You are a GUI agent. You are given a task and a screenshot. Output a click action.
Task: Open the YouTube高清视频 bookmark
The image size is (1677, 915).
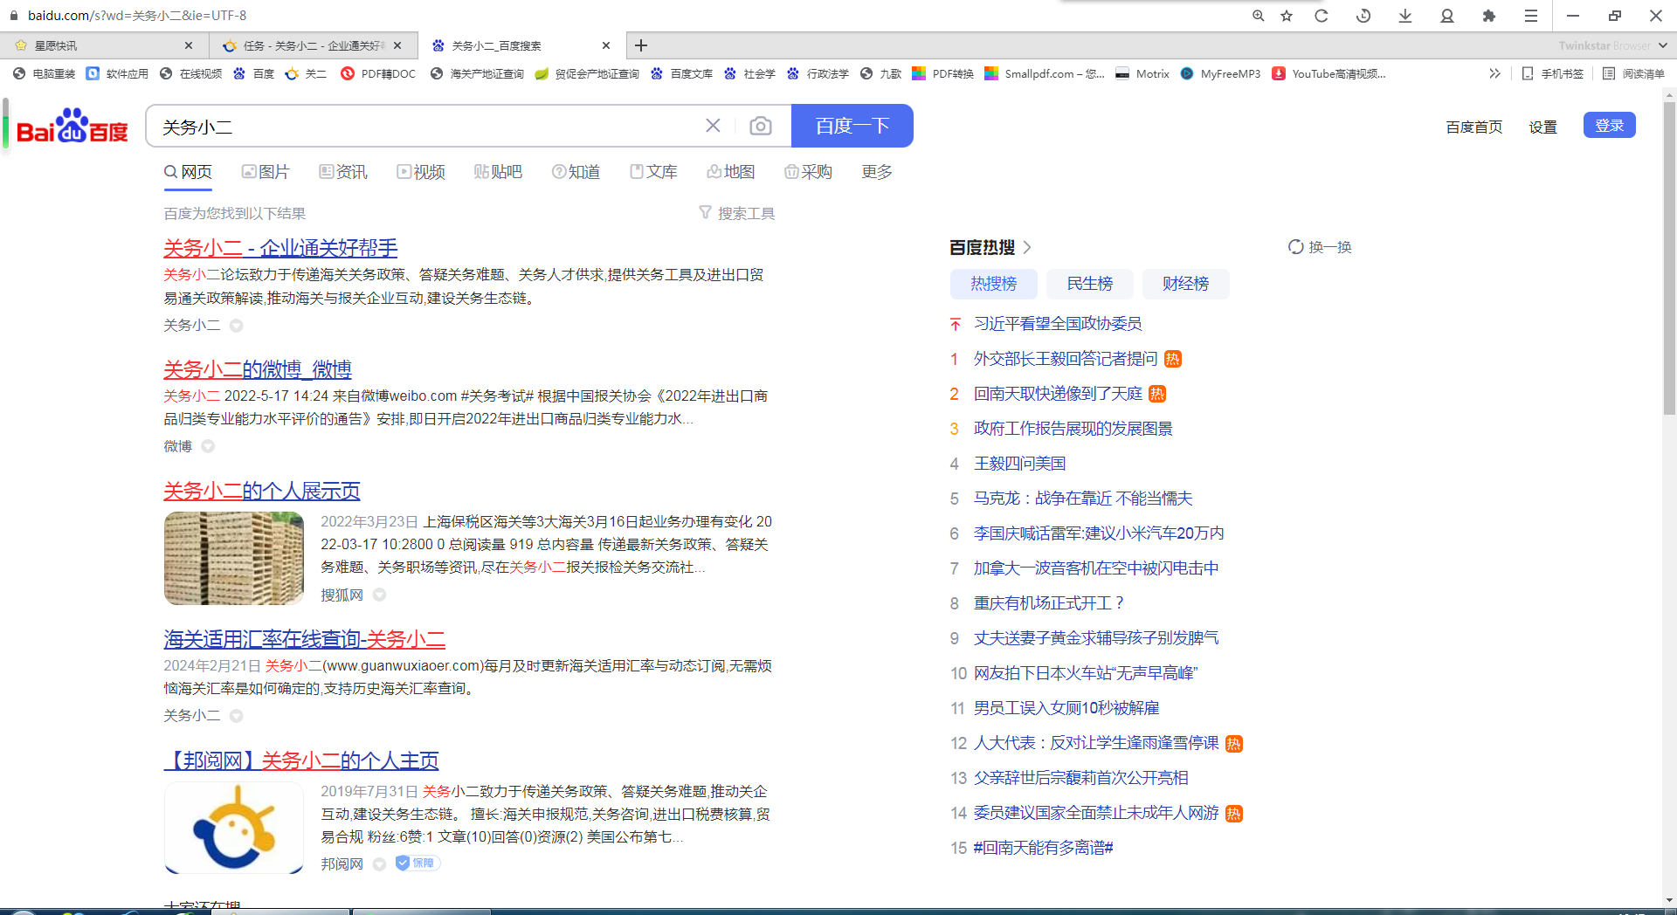[x=1329, y=73]
